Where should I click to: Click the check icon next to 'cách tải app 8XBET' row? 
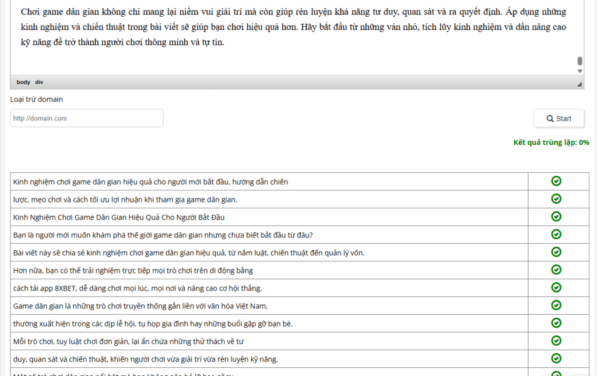tap(556, 288)
